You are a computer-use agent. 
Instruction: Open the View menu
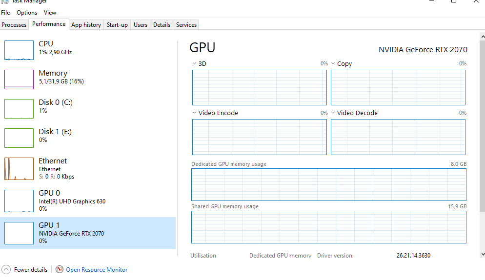pos(50,13)
